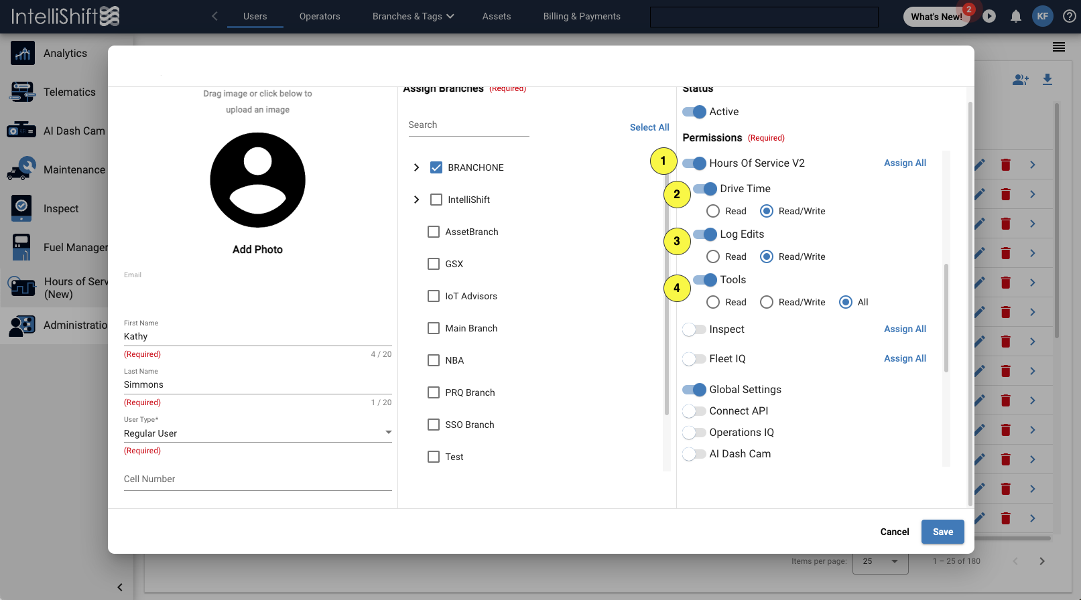Open the hamburger list menu icon
Viewport: 1081px width, 600px height.
pos(1059,47)
